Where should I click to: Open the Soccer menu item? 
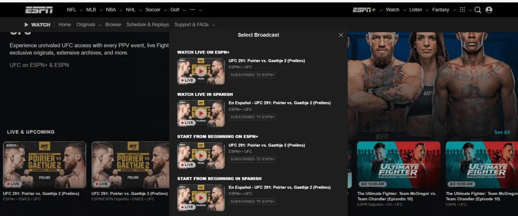pos(153,10)
